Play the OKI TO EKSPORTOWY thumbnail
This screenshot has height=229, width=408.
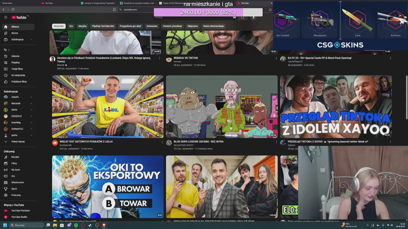[108, 187]
